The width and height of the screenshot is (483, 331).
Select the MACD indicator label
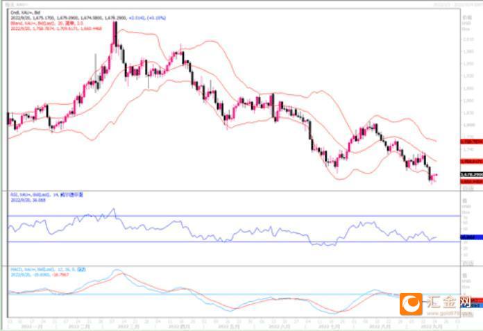coord(48,269)
